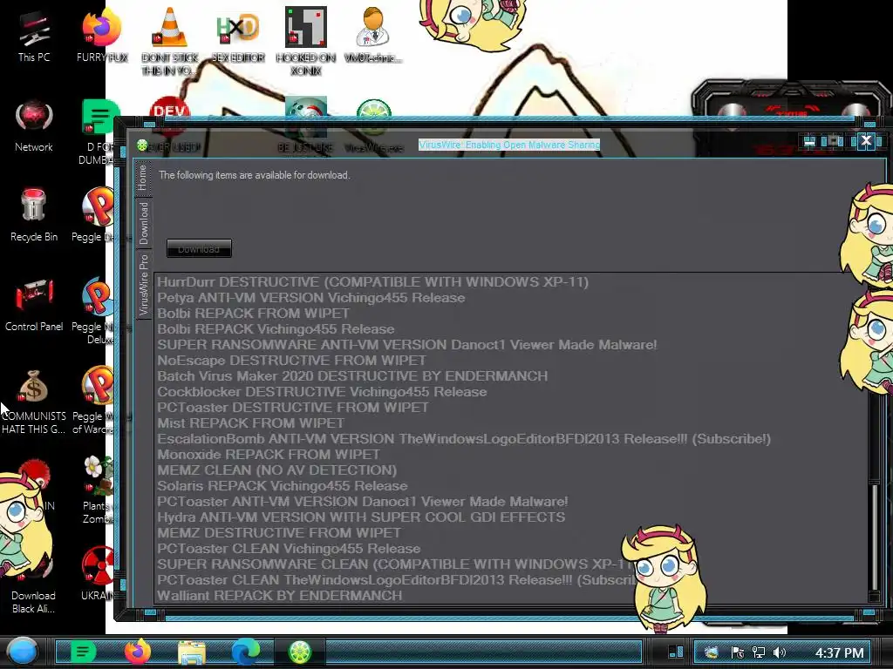The height and width of the screenshot is (669, 893).
Task: Click the Start orb on the taskbar
Action: (x=22, y=652)
